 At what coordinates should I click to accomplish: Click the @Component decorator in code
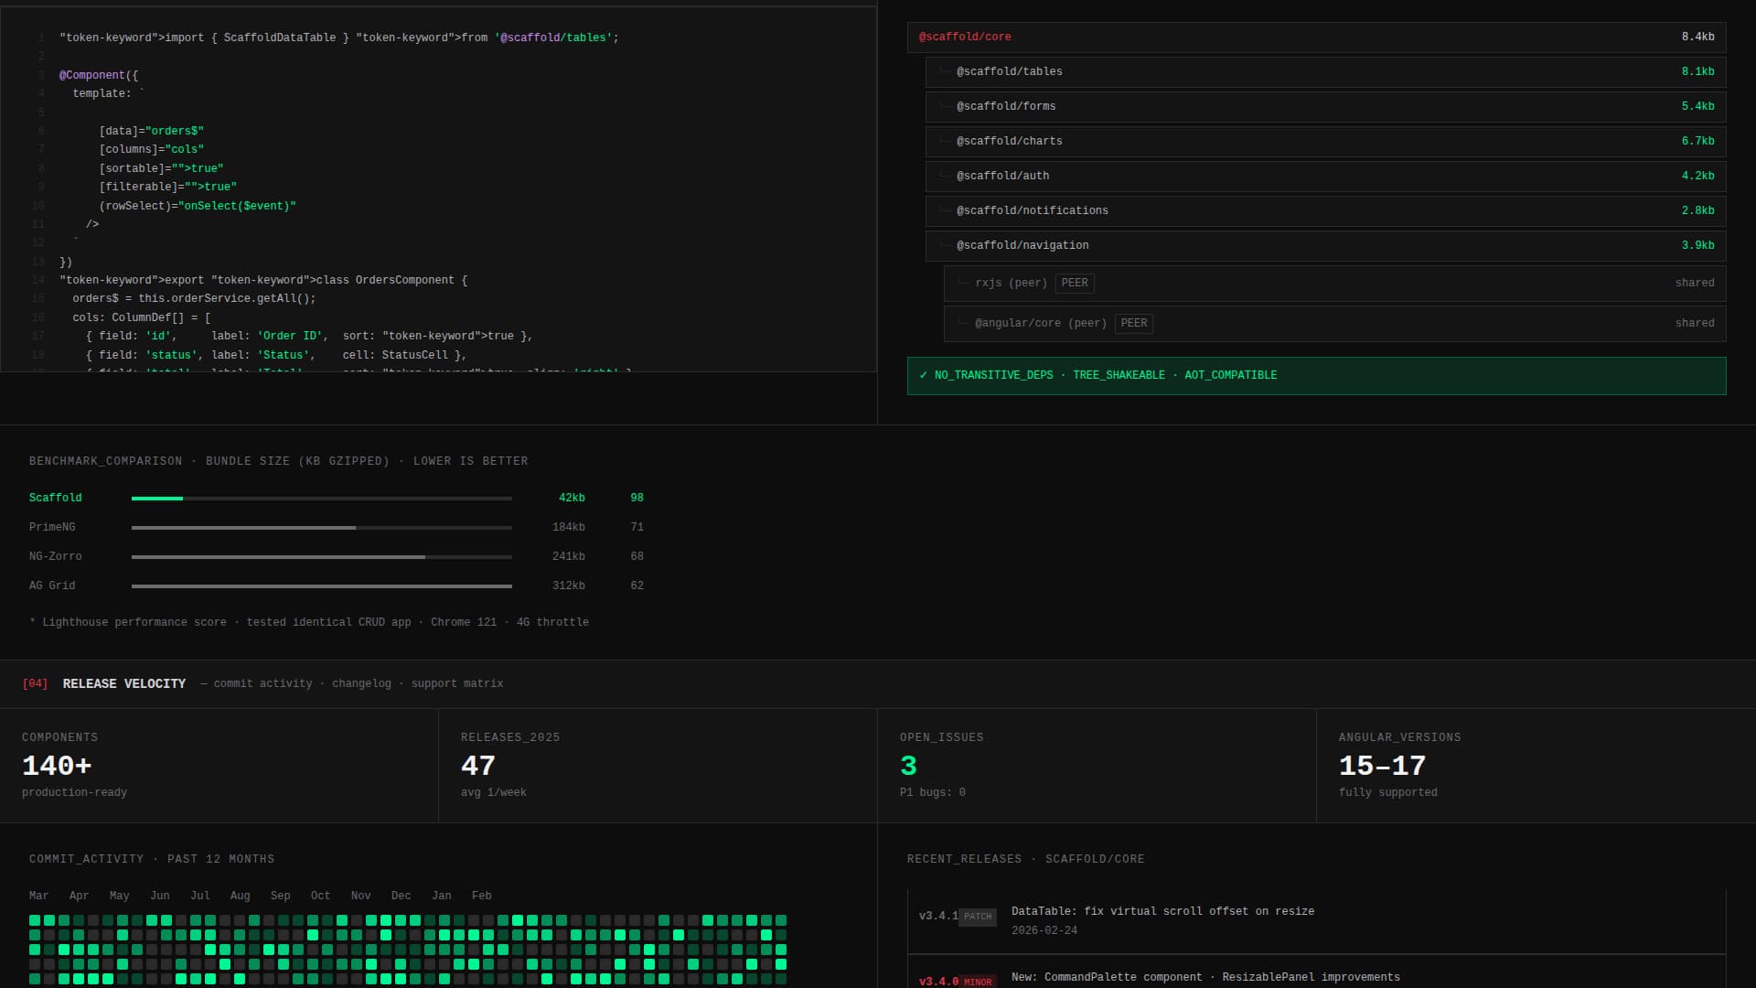tap(92, 76)
